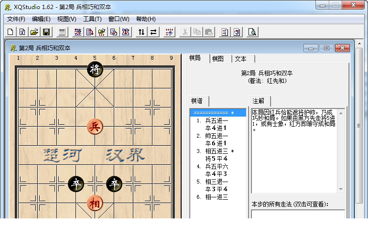Click the page with curved return arrow icon
This screenshot has height=227, width=368.
[237, 32]
